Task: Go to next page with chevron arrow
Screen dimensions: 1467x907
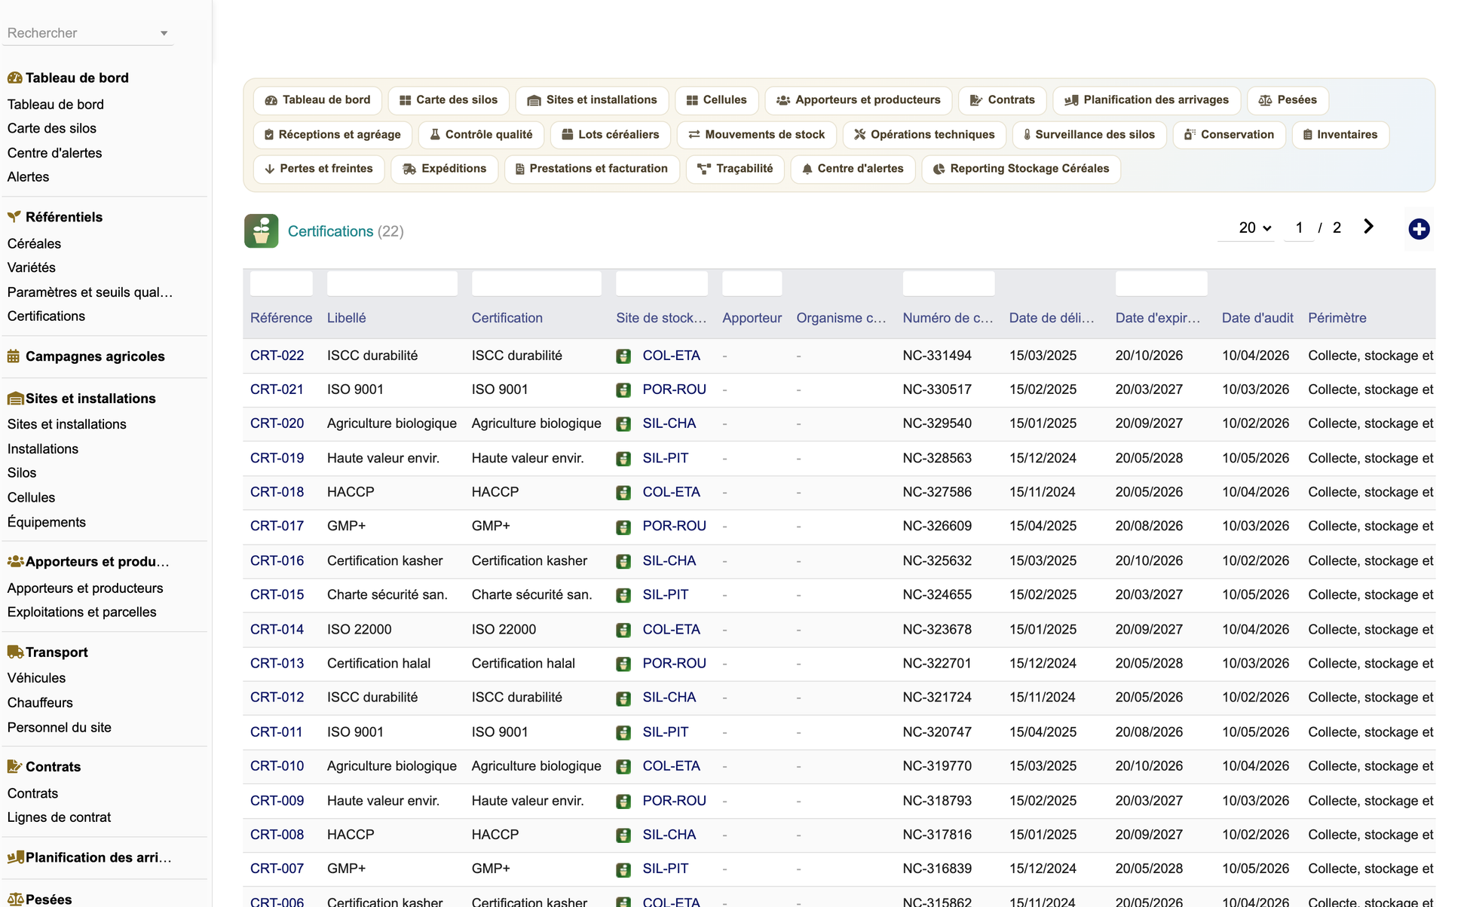Action: pyautogui.click(x=1368, y=227)
